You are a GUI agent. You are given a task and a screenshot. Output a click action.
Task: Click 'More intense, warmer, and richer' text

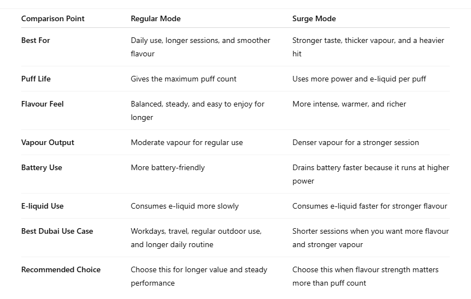coord(349,104)
